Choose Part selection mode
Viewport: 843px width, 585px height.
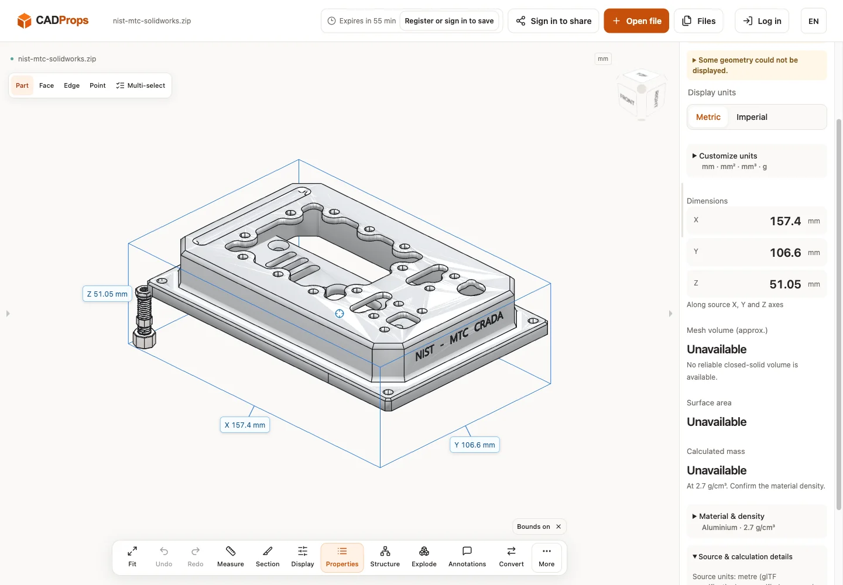click(x=22, y=85)
